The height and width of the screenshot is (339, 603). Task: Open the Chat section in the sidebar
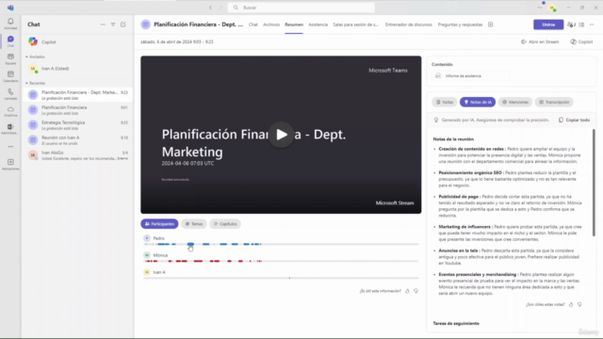pyautogui.click(x=10, y=40)
